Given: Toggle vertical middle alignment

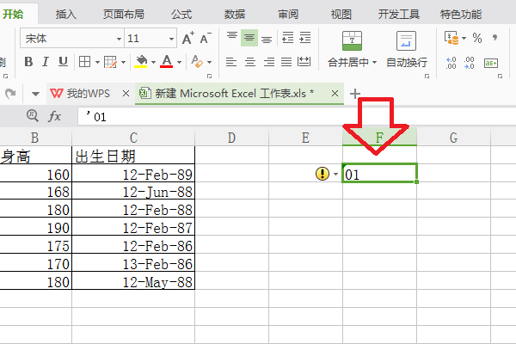Looking at the screenshot, I should point(249,38).
